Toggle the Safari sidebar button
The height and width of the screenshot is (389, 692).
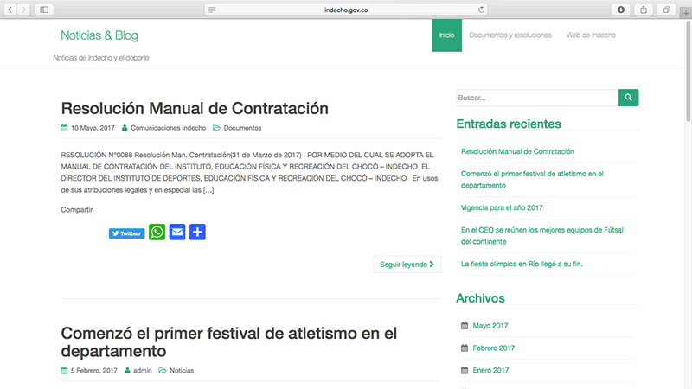coord(44,10)
